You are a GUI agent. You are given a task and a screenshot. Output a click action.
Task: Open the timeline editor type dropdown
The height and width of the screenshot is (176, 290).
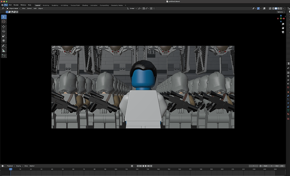tap(3, 166)
